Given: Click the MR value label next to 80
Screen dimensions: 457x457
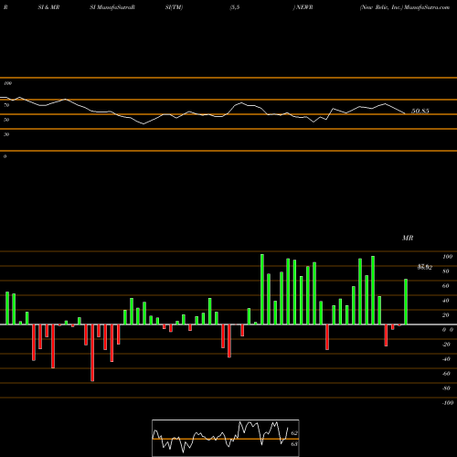Looking at the screenshot, I should pos(425,267).
